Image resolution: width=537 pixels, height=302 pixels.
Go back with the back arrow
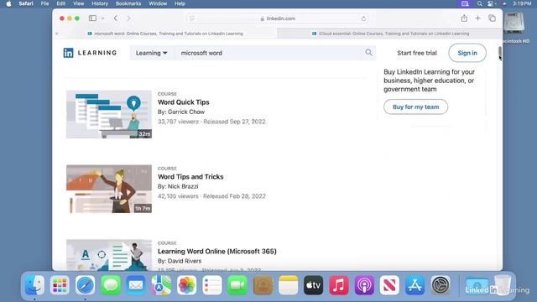[x=116, y=18]
